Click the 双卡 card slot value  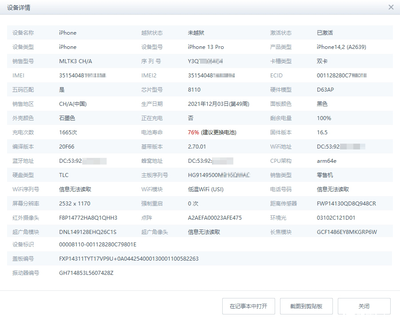click(x=322, y=61)
